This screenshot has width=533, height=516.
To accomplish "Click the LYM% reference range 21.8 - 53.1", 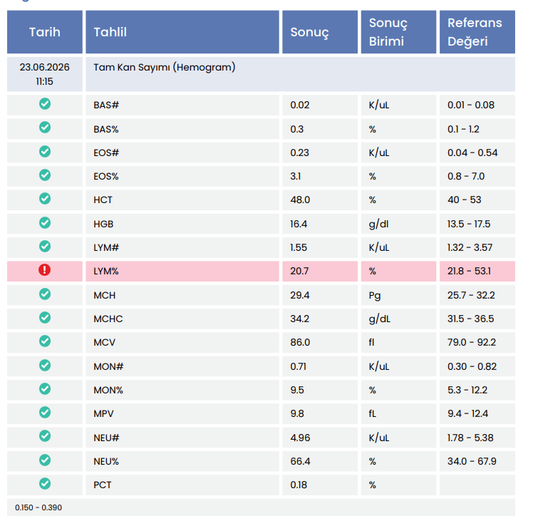I will 469,272.
